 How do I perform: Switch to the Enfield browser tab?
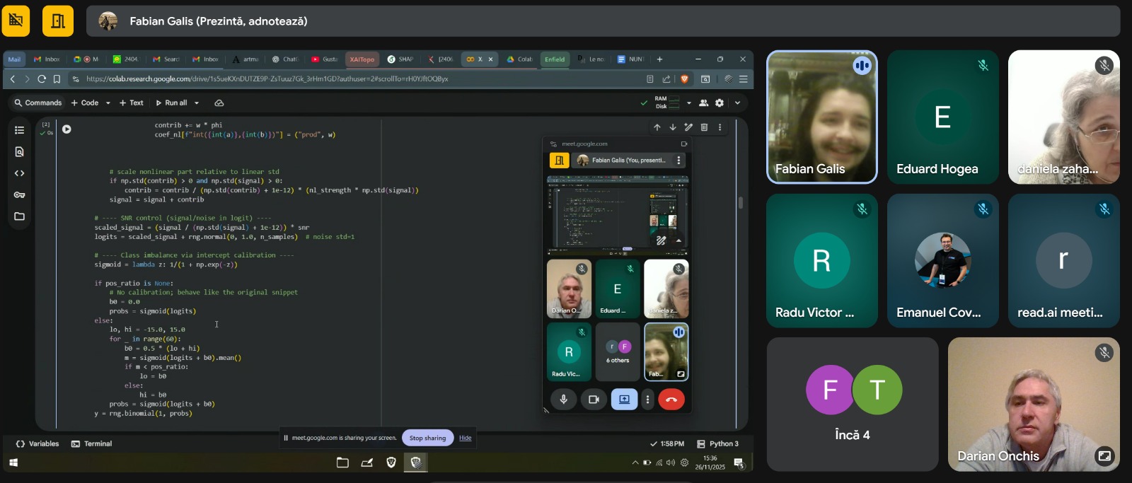pos(555,59)
